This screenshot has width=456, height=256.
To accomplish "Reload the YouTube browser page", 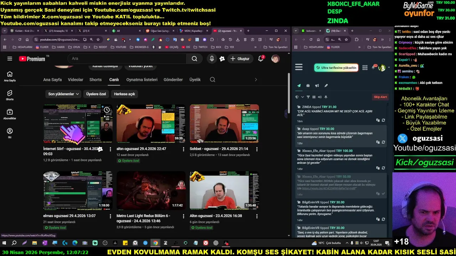I will click(x=20, y=39).
